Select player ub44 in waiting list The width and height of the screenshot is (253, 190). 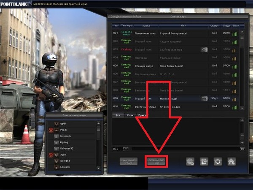[x=72, y=124]
